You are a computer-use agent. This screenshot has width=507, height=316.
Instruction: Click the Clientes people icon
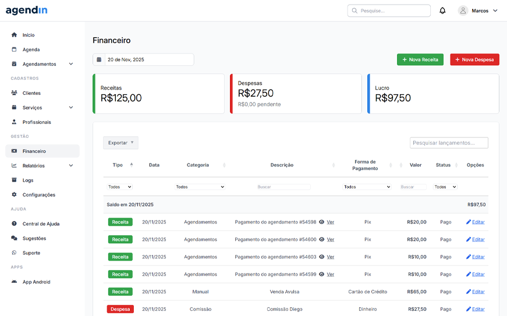(14, 93)
